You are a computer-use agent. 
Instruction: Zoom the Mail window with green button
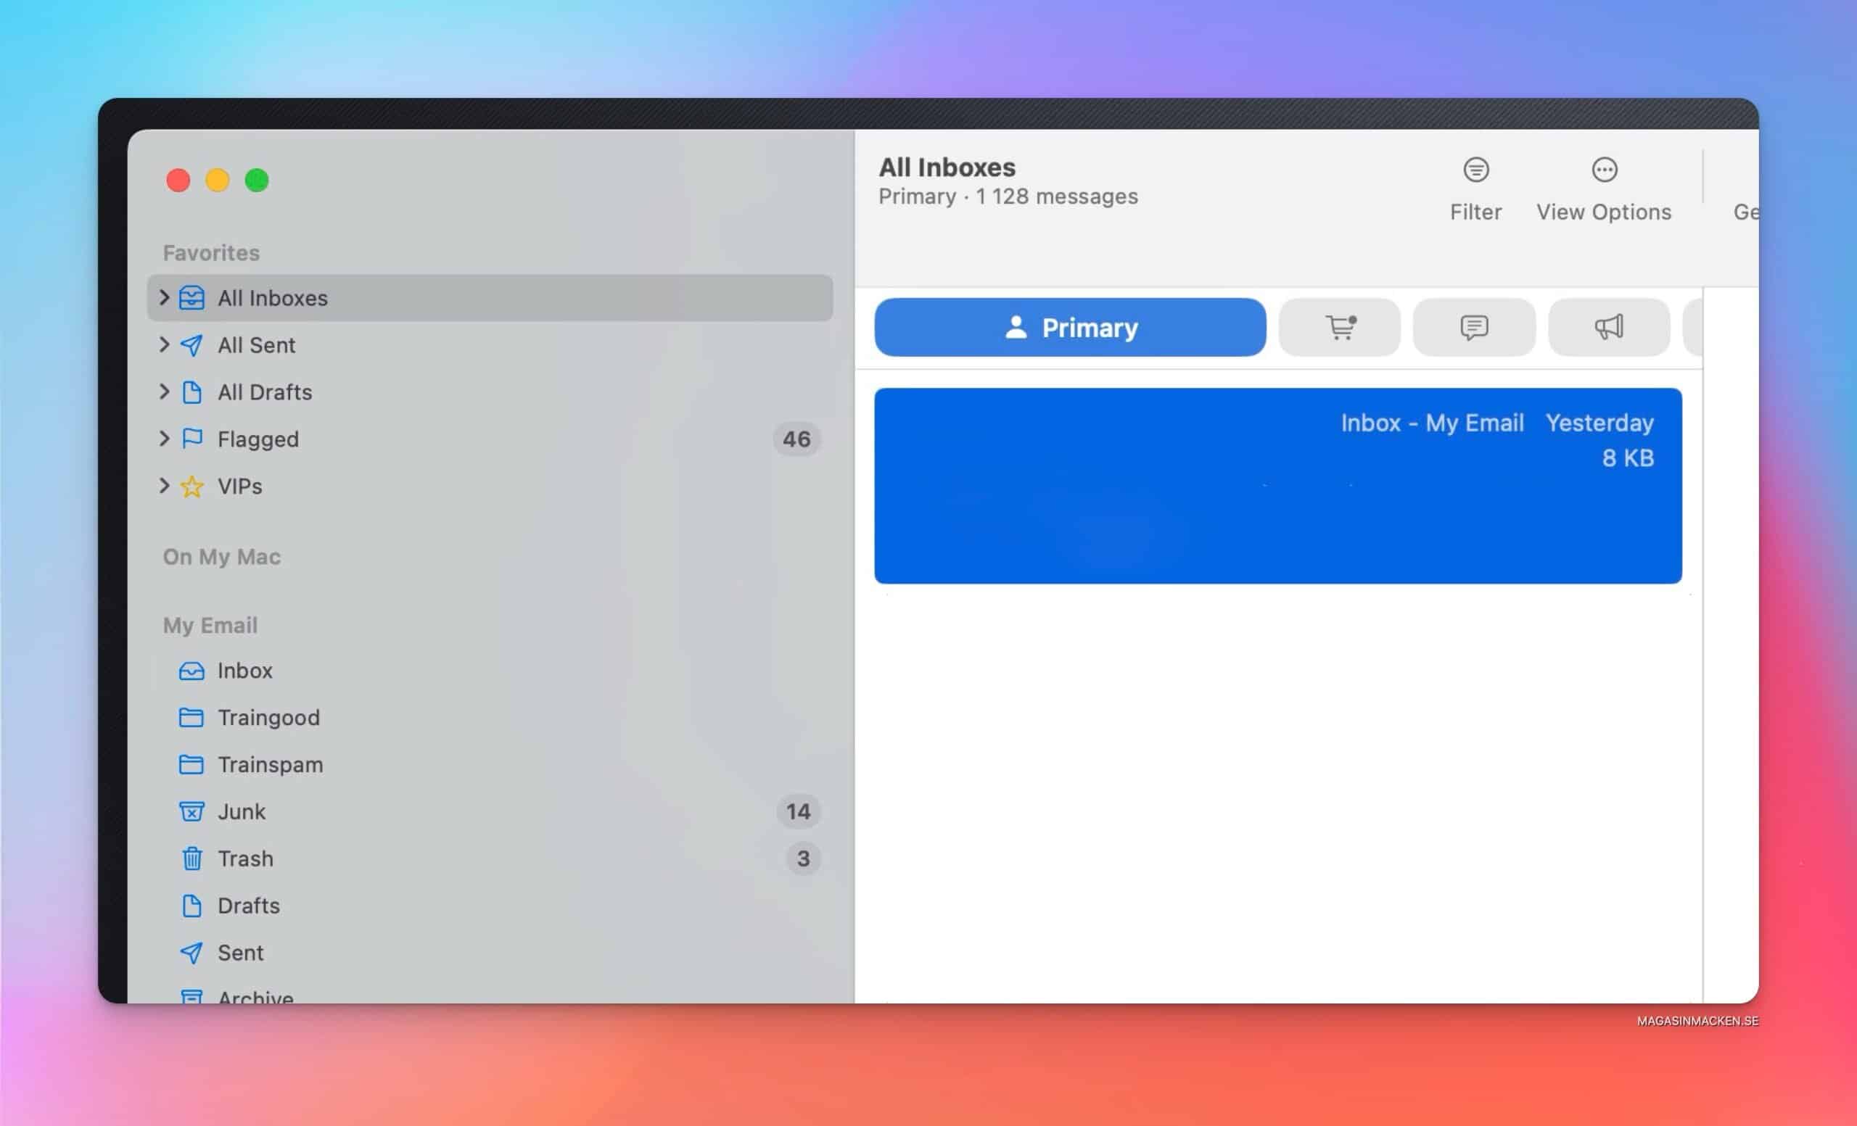tap(257, 180)
